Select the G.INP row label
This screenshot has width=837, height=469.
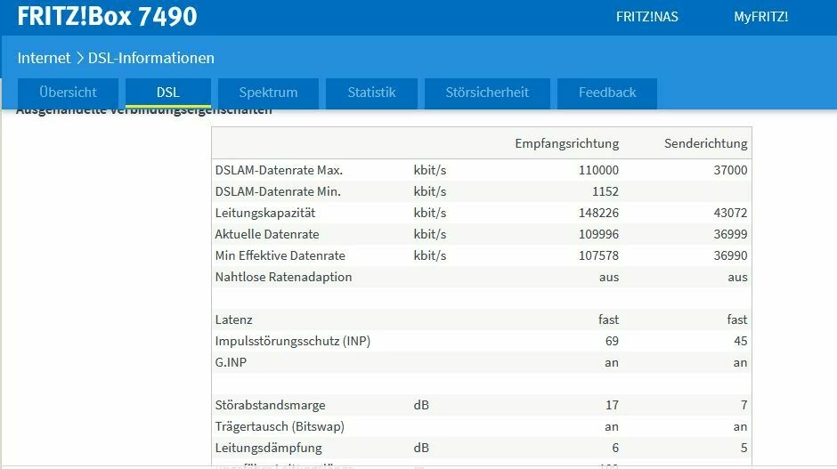pos(231,362)
